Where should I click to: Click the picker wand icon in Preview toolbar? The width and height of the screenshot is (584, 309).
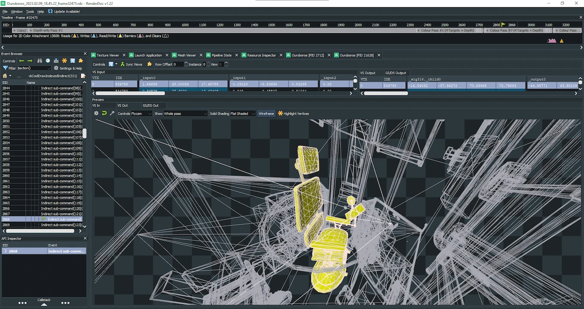pos(112,113)
